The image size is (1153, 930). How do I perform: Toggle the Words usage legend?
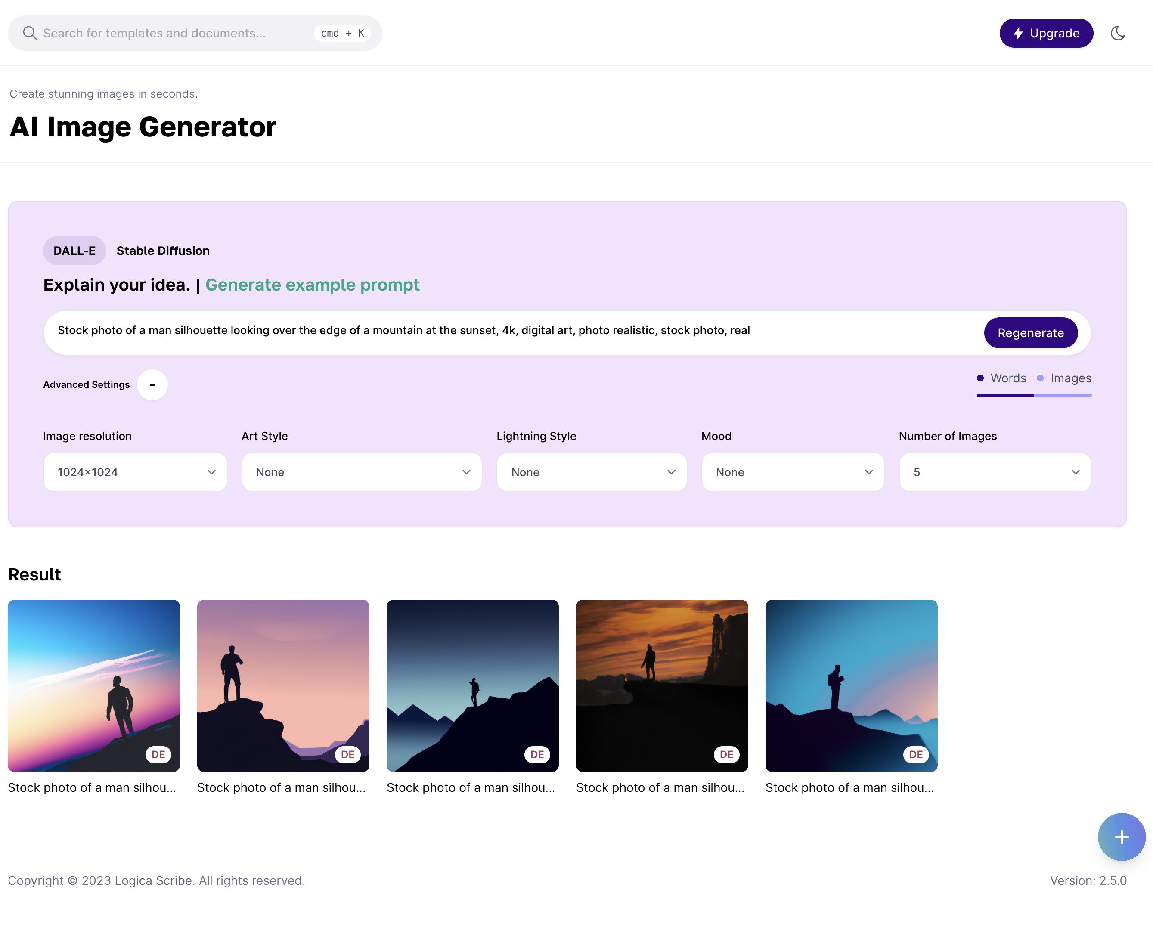[1001, 378]
